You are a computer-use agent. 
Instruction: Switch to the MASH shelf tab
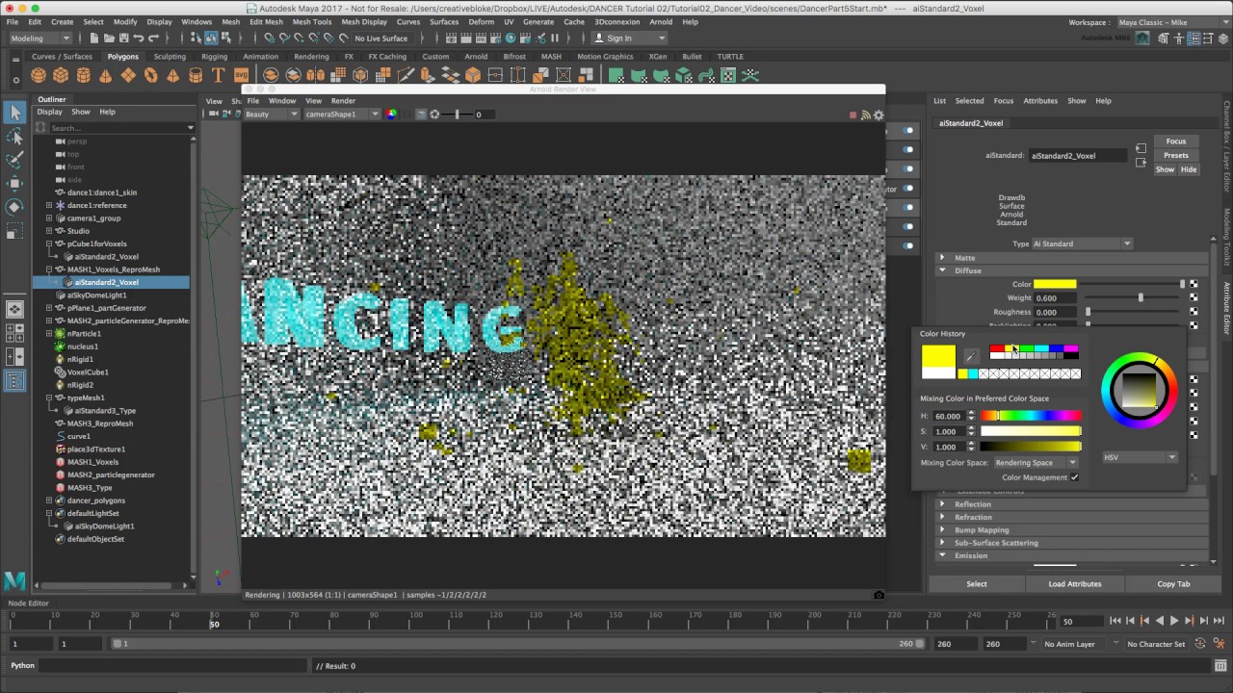[x=551, y=56]
